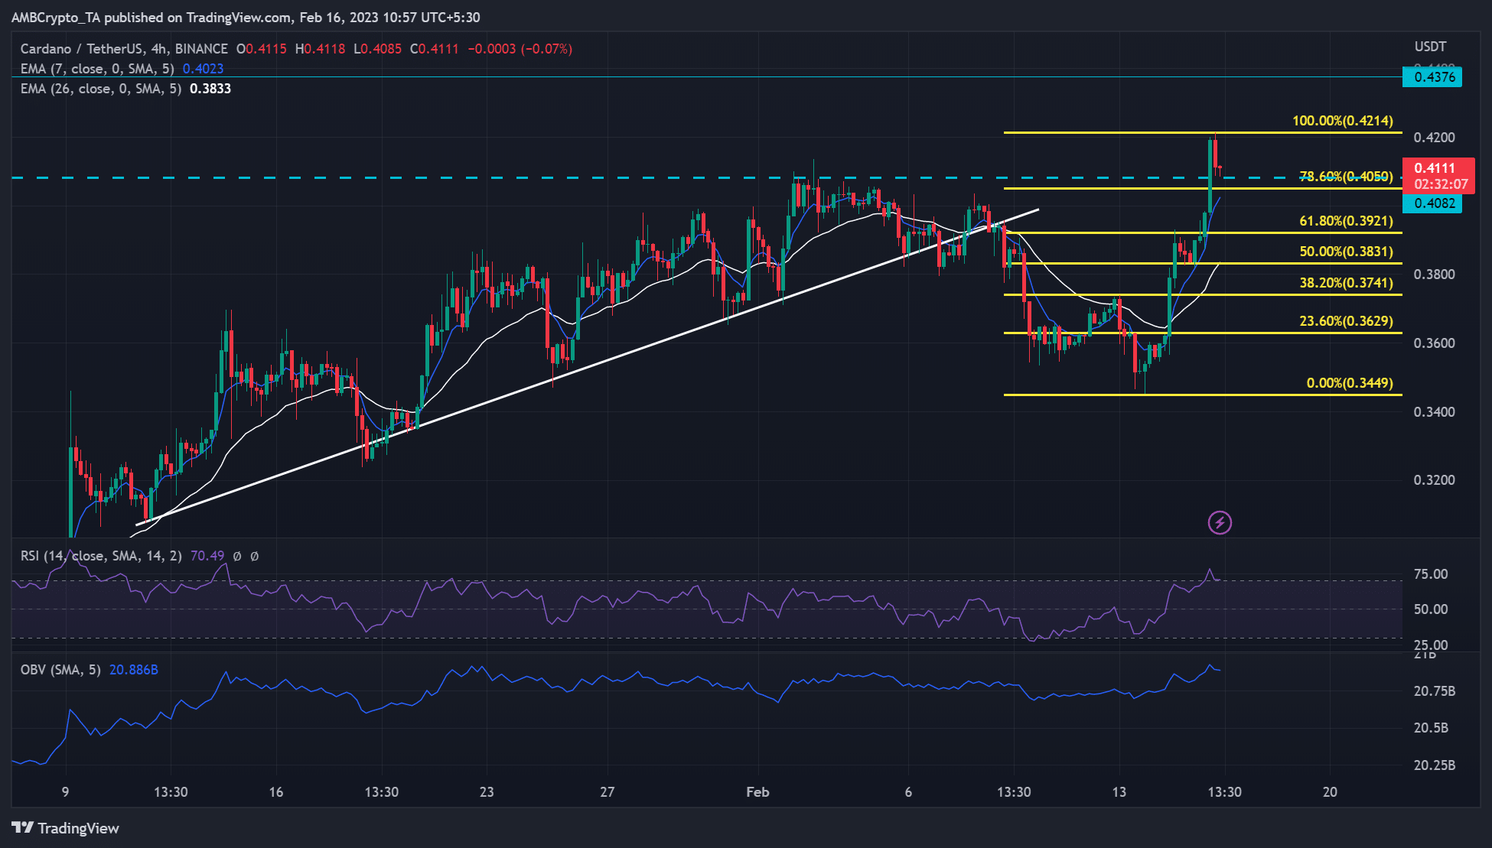The image size is (1492, 848).
Task: Click the purple lightning bolt event icon
Action: [x=1220, y=523]
